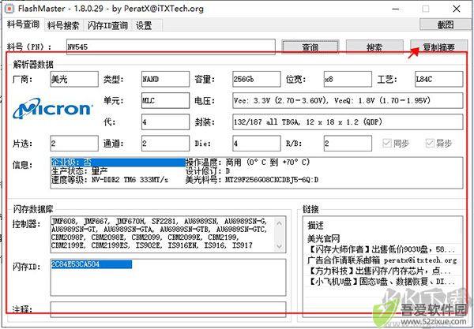474x329 pixels.
Task: Click the FlashMaster app icon in title bar
Action: 9,9
